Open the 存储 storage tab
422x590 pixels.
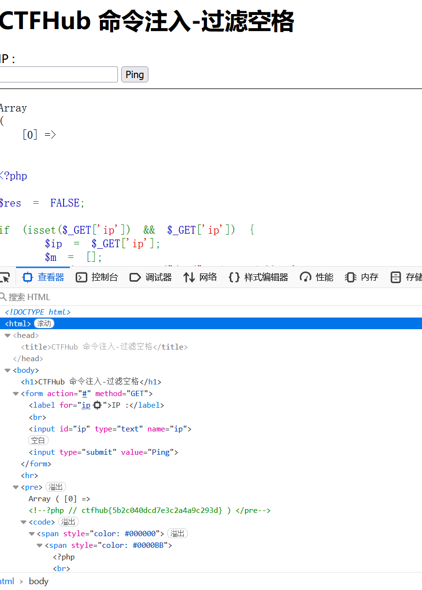coord(406,277)
